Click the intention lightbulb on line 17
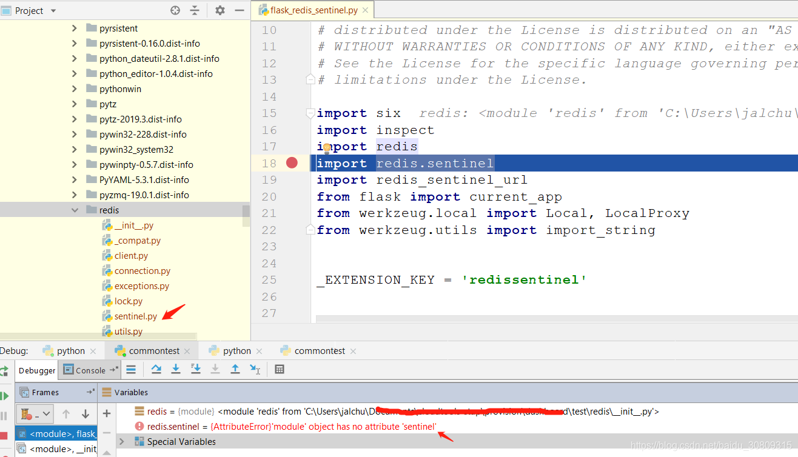This screenshot has height=457, width=798. coord(326,148)
